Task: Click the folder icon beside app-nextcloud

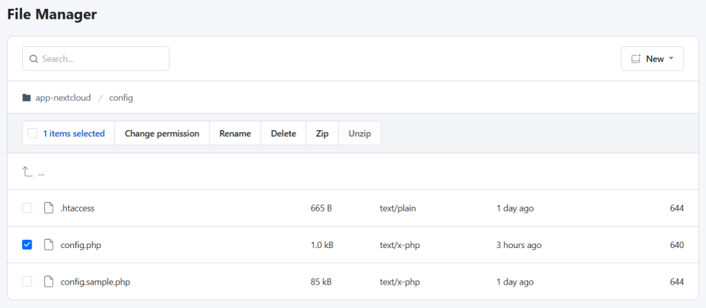Action: point(27,98)
